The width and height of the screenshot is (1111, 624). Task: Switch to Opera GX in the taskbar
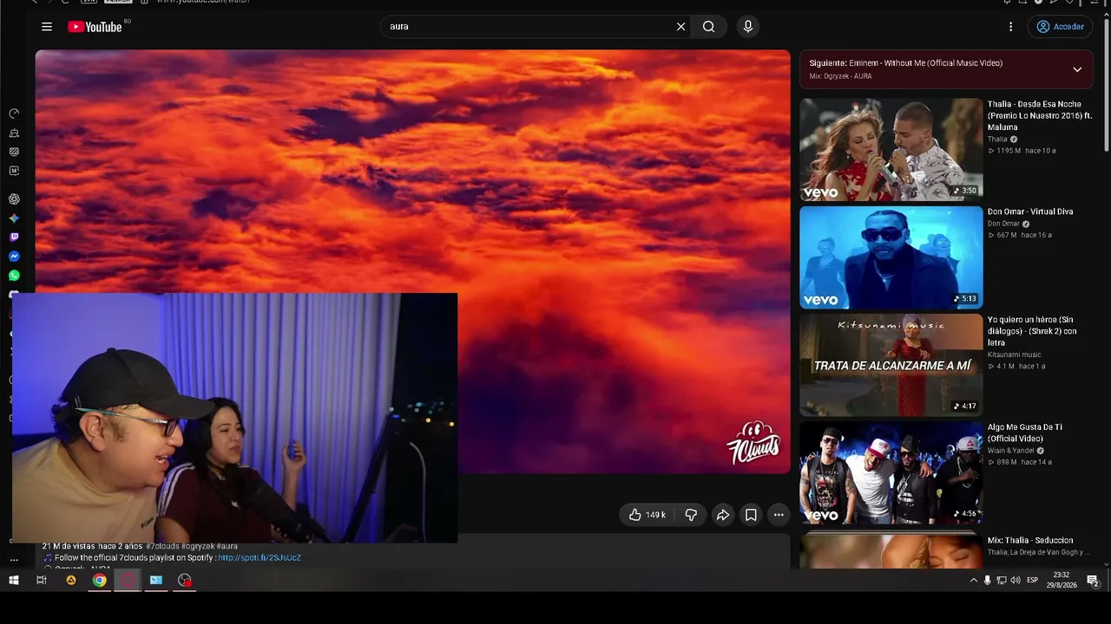[128, 580]
